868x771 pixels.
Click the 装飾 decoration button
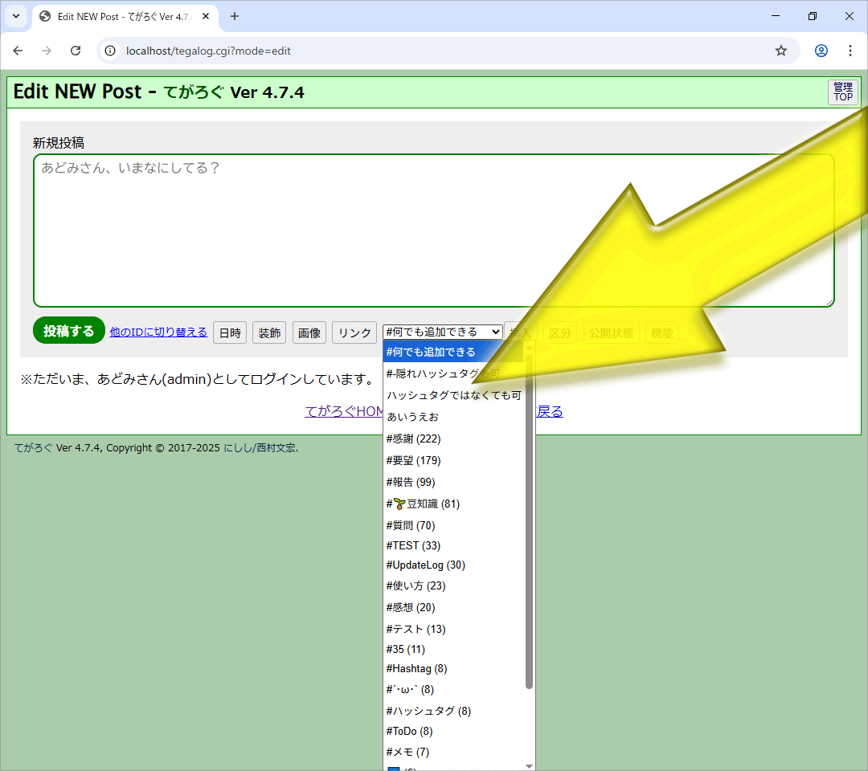(269, 332)
